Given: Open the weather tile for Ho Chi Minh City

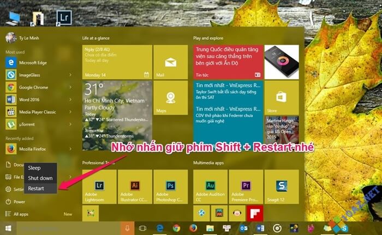Looking at the screenshot, I should (x=117, y=116).
